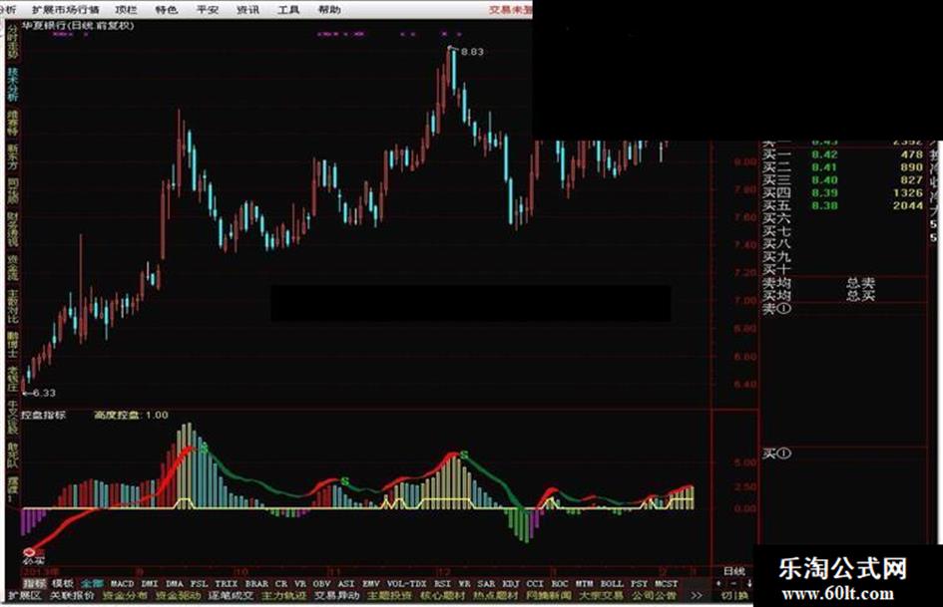Open the 主力轨迹 bottom tab

point(283,596)
